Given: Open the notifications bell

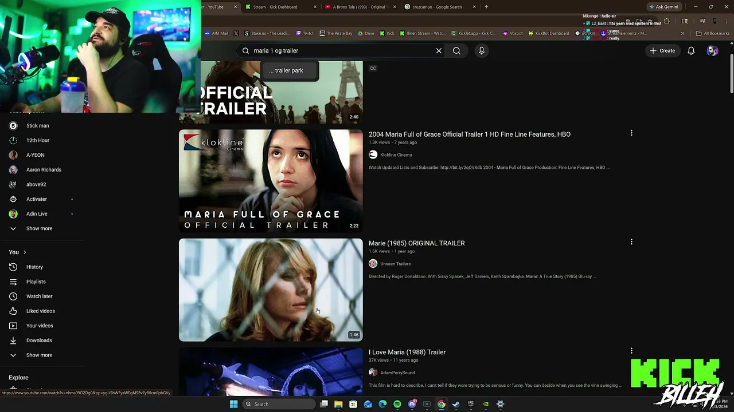Looking at the screenshot, I should coord(691,50).
